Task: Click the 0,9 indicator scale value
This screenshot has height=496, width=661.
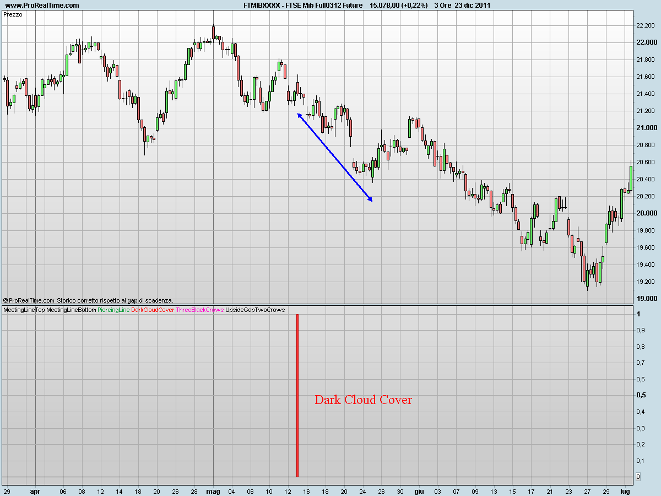Action: (x=640, y=330)
